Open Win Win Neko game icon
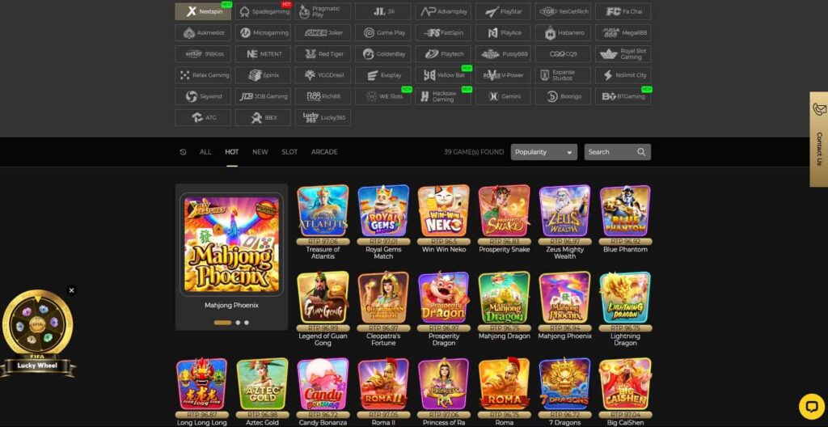Image resolution: width=828 pixels, height=427 pixels. (x=444, y=210)
